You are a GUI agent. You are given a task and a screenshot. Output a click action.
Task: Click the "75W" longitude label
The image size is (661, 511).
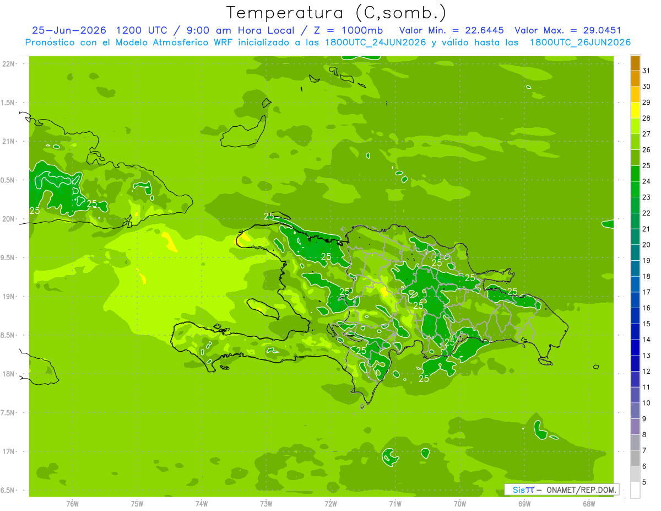137,504
